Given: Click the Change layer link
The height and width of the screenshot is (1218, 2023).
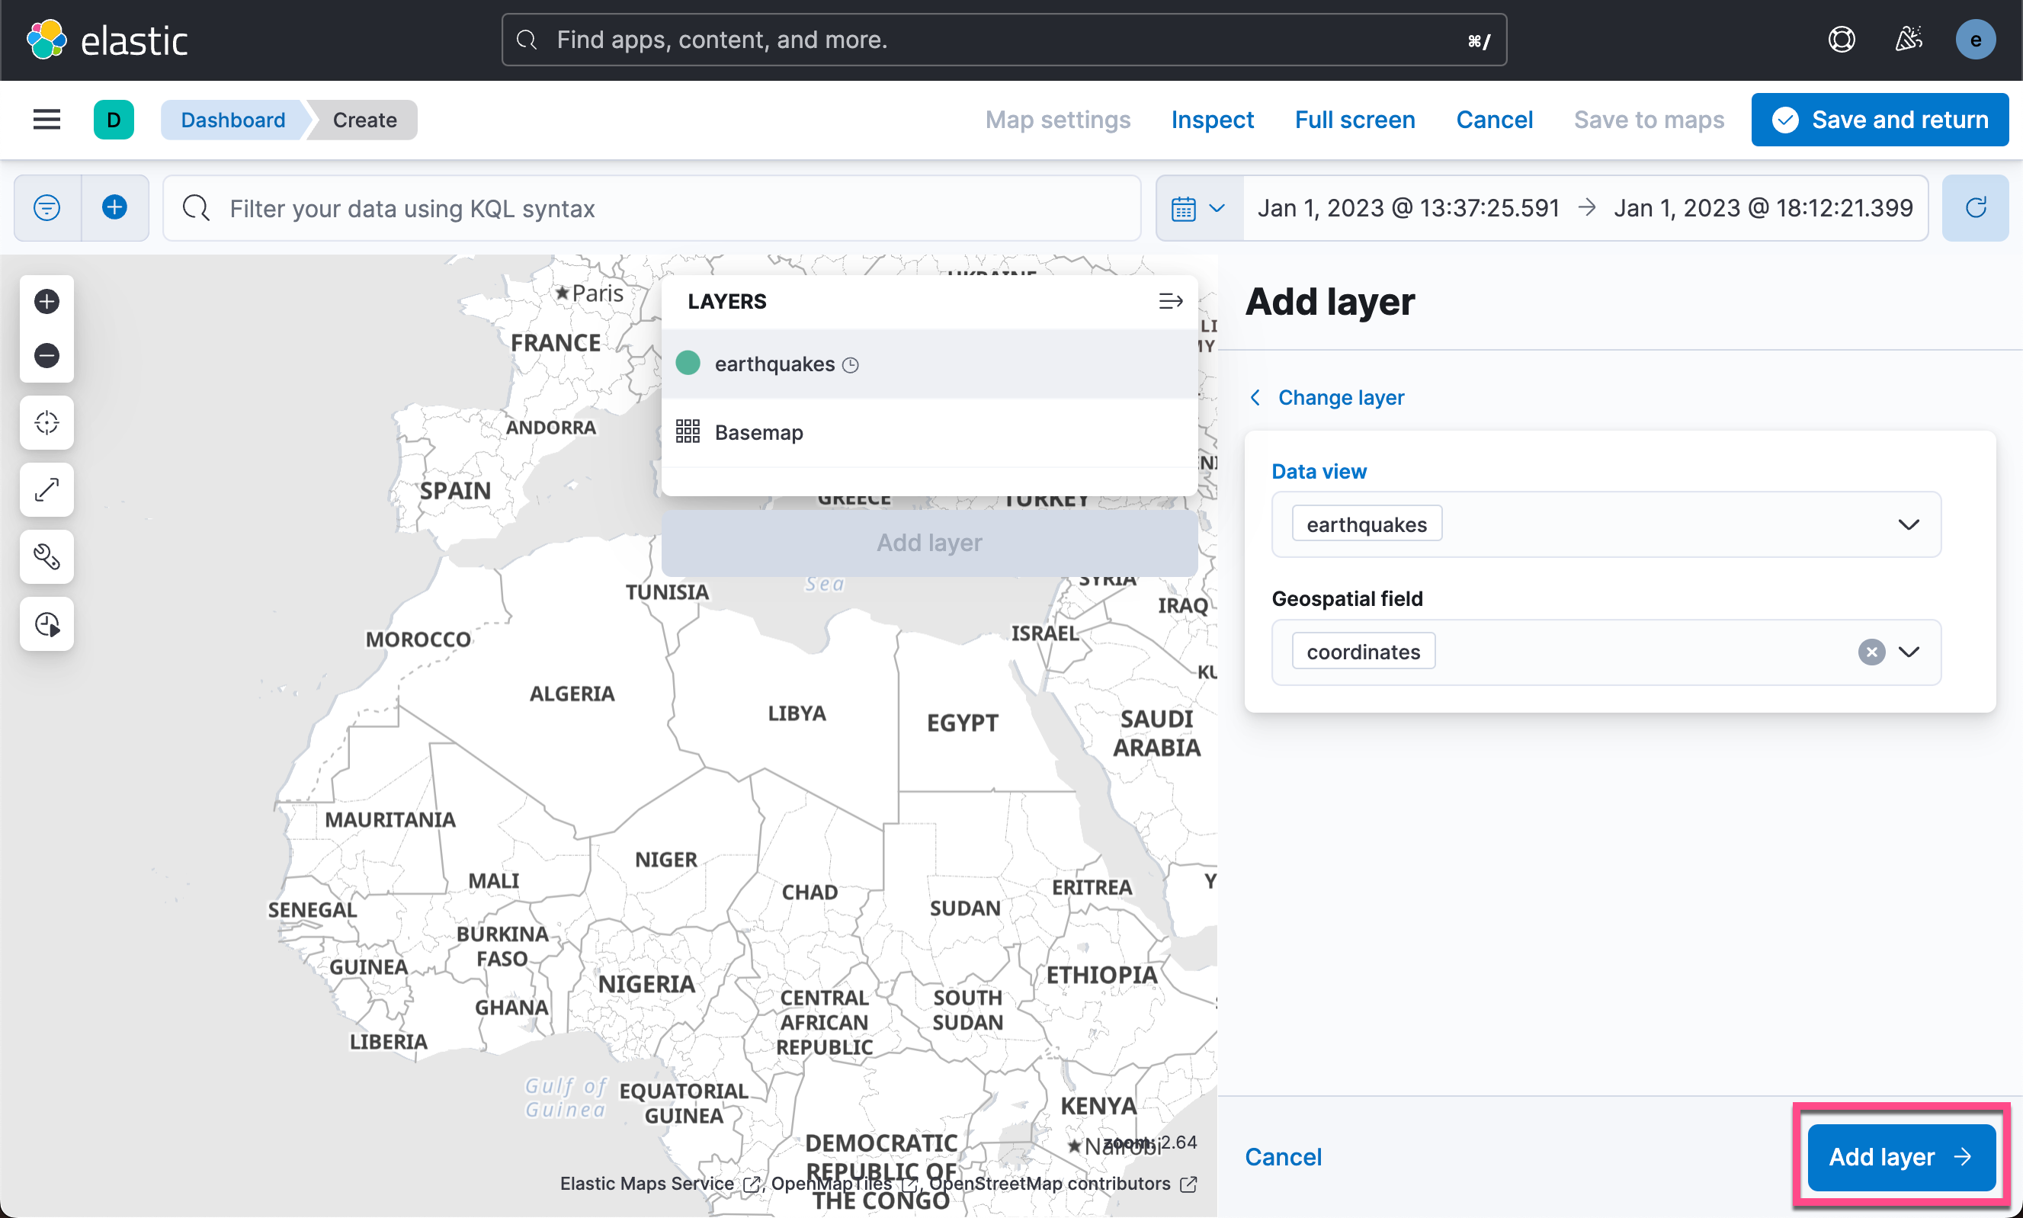Looking at the screenshot, I should point(1339,397).
